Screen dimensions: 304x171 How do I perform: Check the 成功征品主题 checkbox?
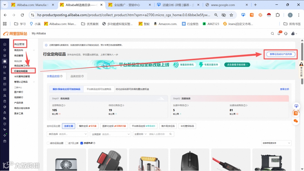[x=48, y=143]
